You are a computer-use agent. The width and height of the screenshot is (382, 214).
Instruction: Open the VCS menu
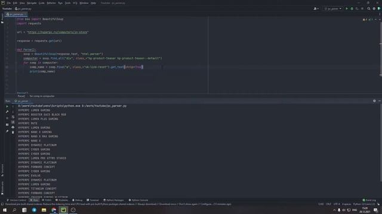(75, 3)
